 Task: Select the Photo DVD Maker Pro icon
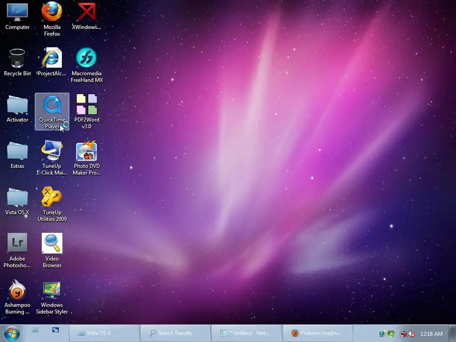click(86, 158)
